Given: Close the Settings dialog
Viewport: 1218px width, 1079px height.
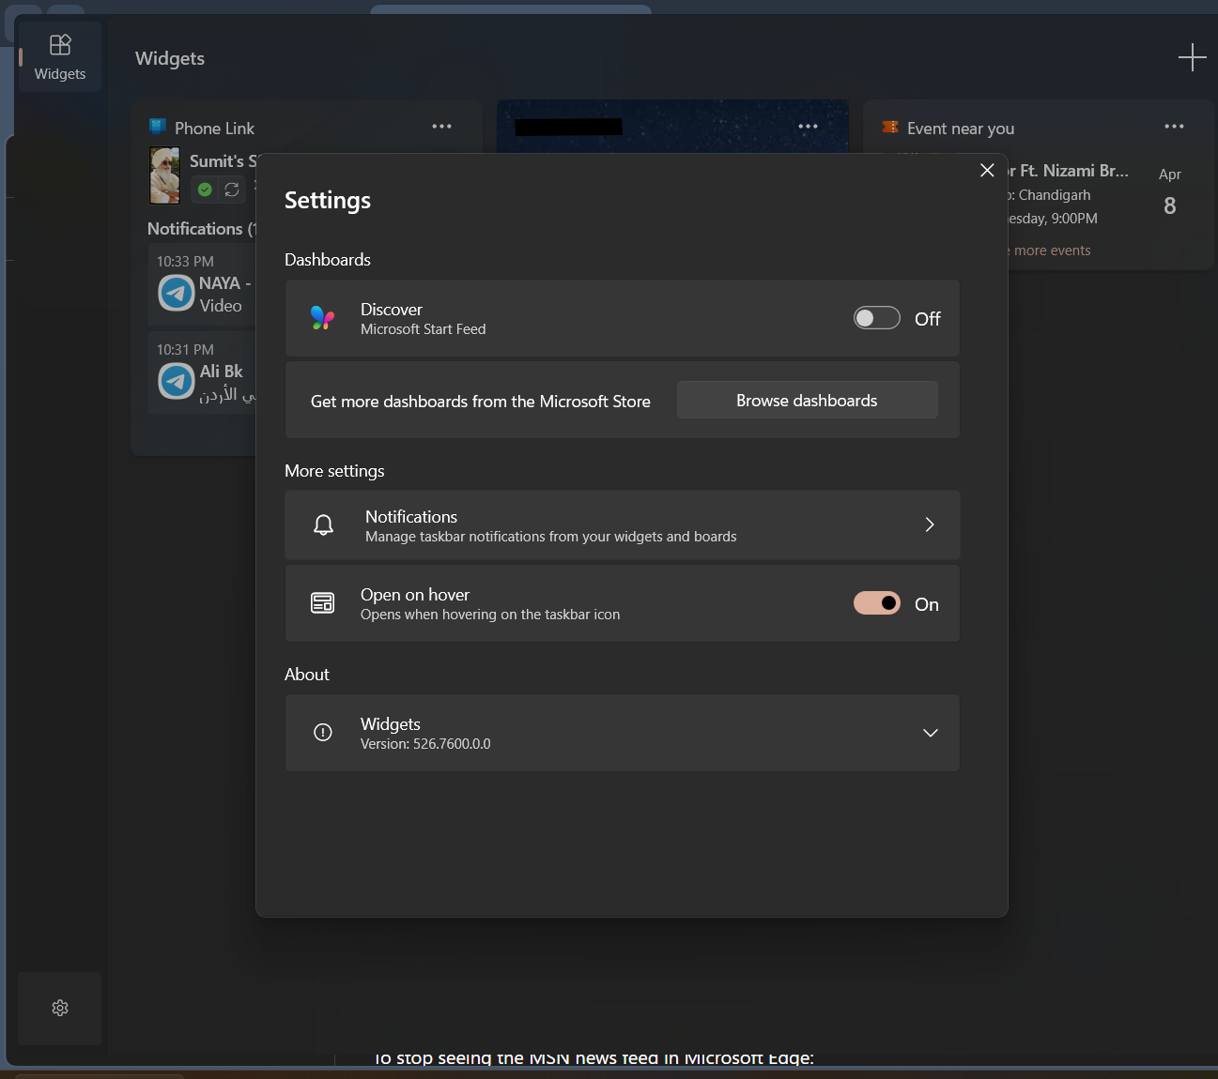Looking at the screenshot, I should [x=987, y=170].
